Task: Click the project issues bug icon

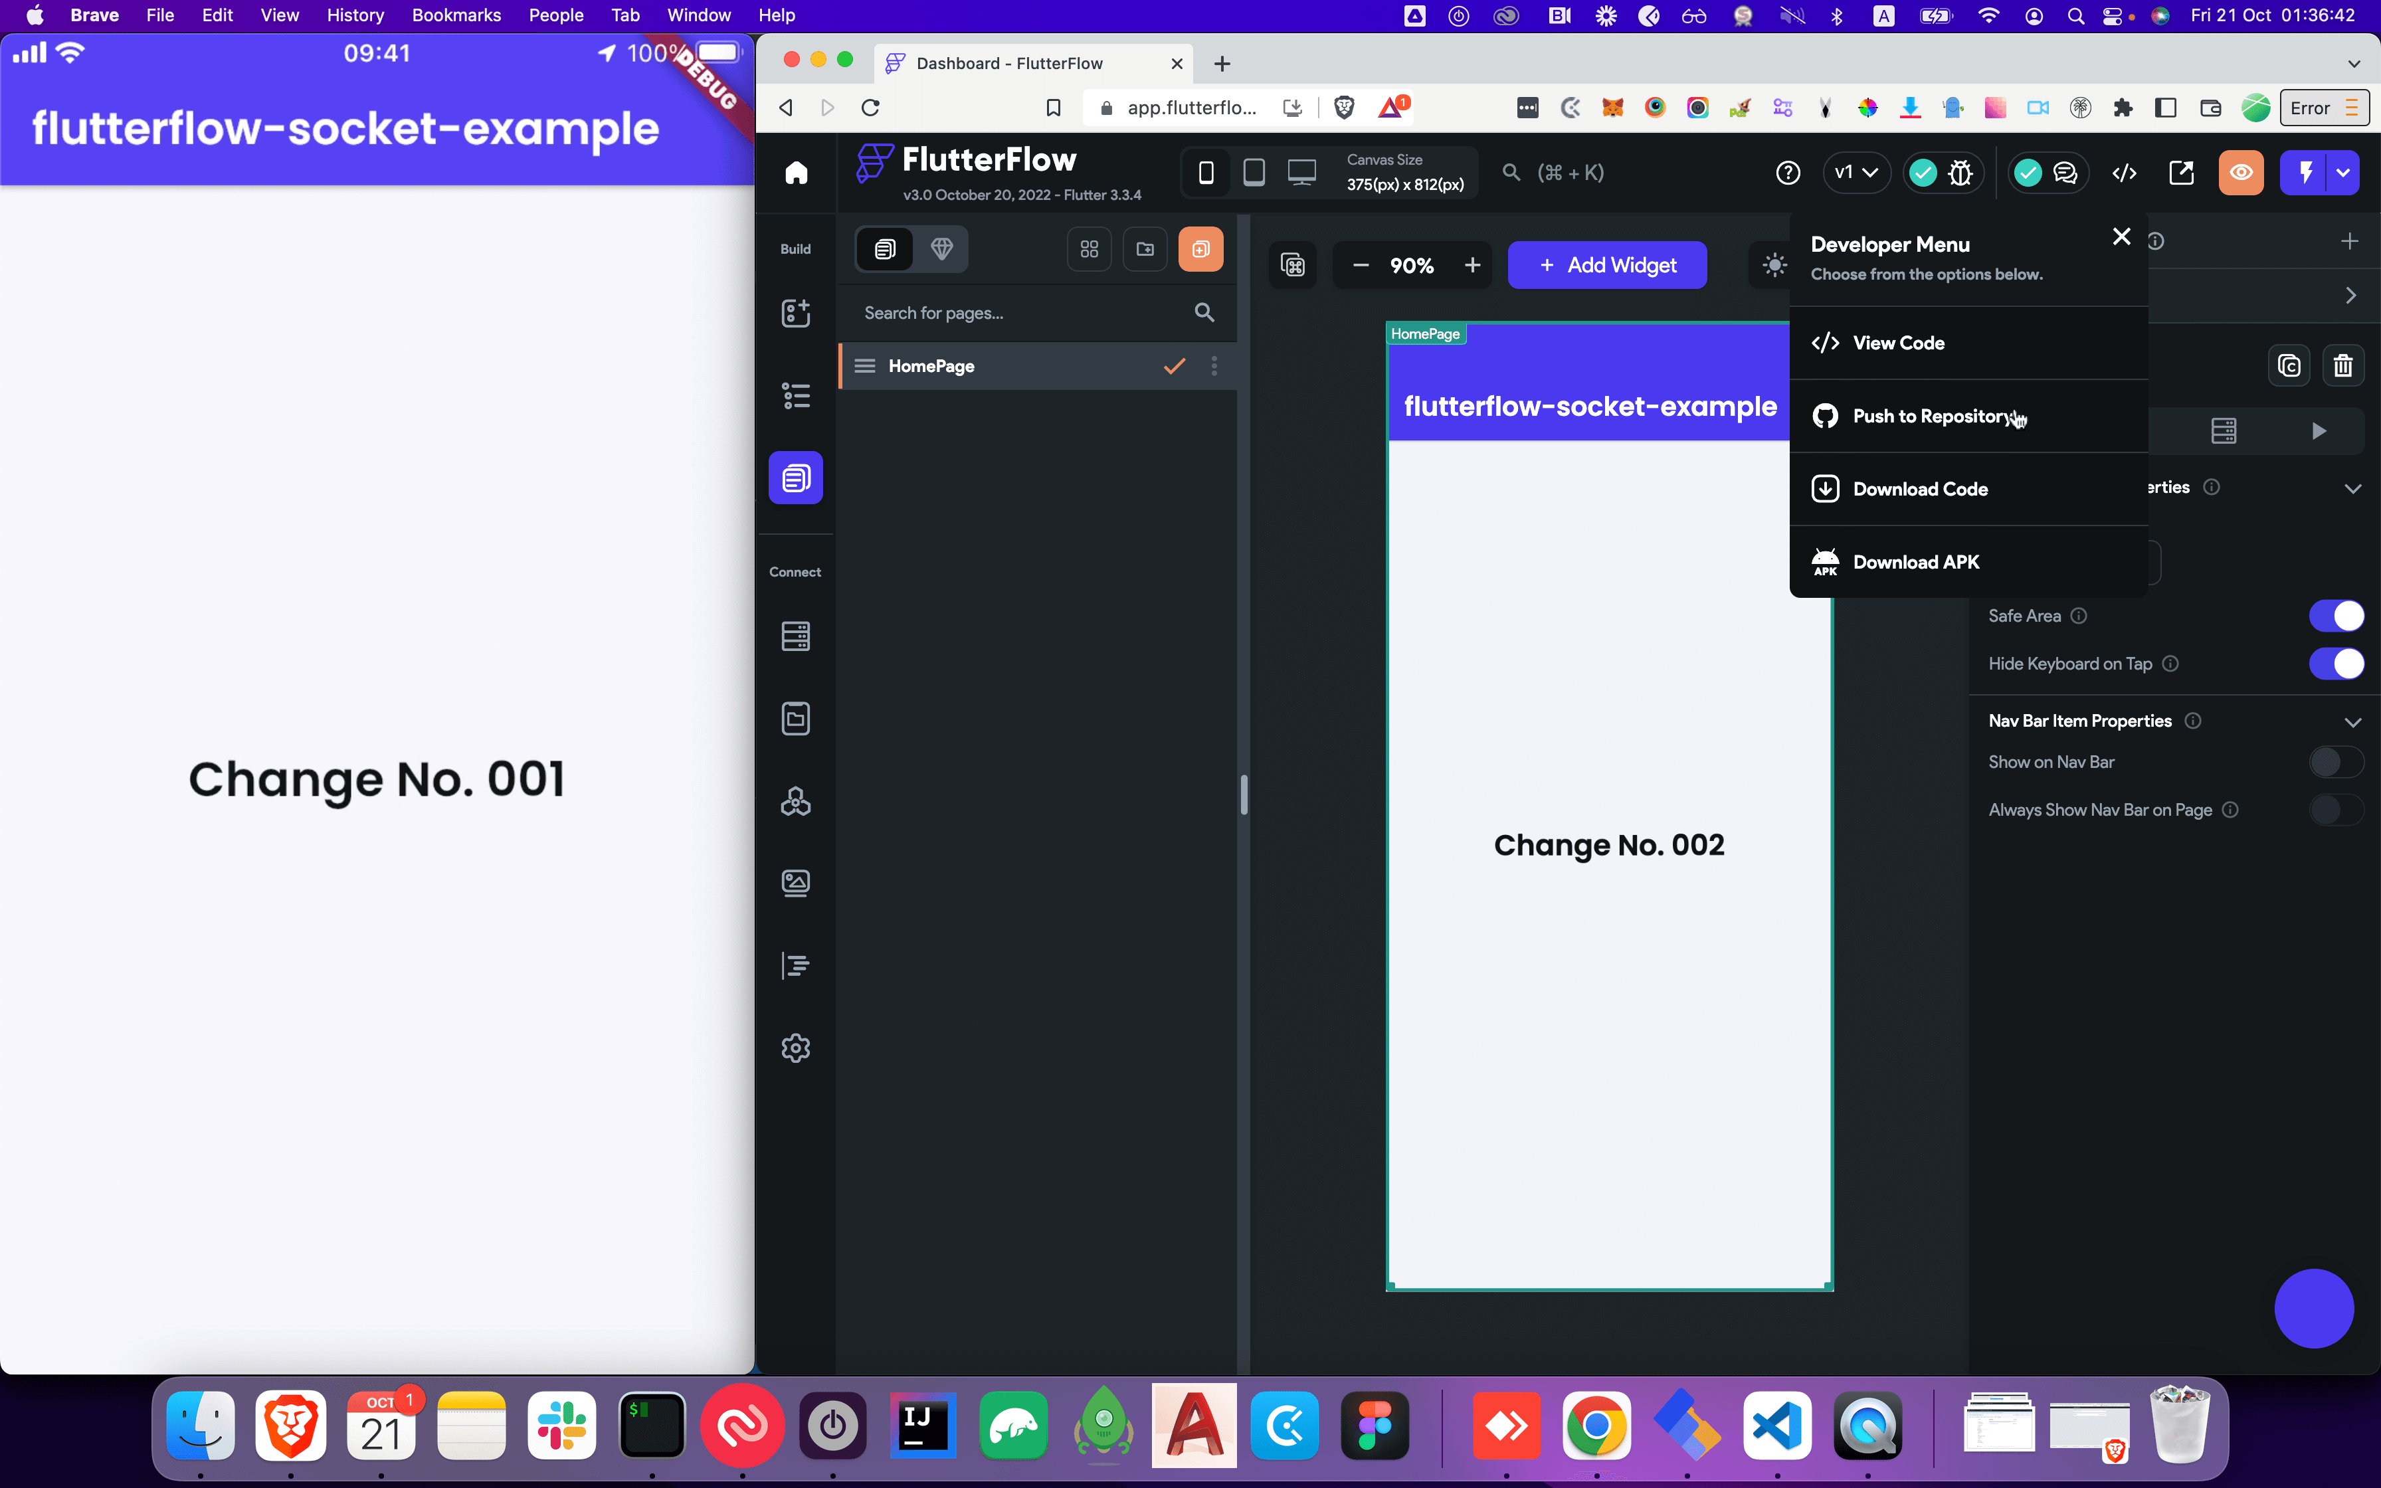Action: point(1961,173)
